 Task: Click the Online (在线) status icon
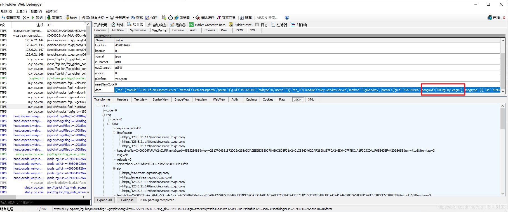[490, 18]
